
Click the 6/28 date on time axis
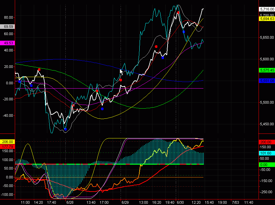tap(70, 202)
